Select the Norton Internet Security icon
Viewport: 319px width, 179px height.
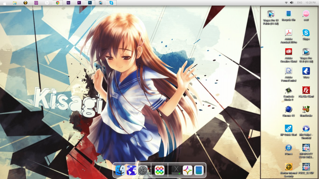288,170
